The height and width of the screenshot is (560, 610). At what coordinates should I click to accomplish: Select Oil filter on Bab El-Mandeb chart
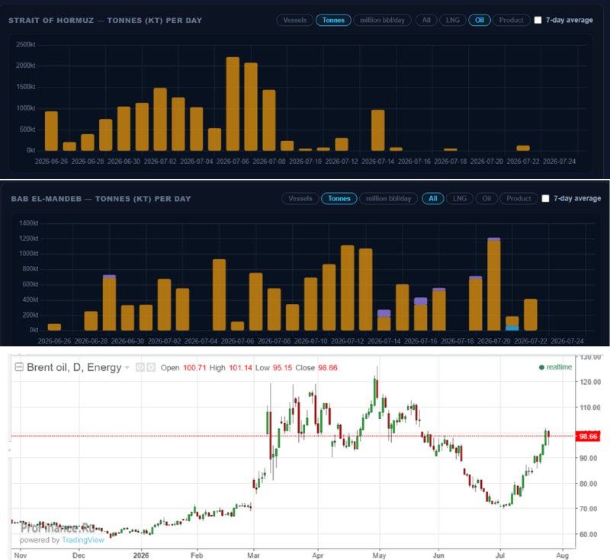(x=486, y=199)
